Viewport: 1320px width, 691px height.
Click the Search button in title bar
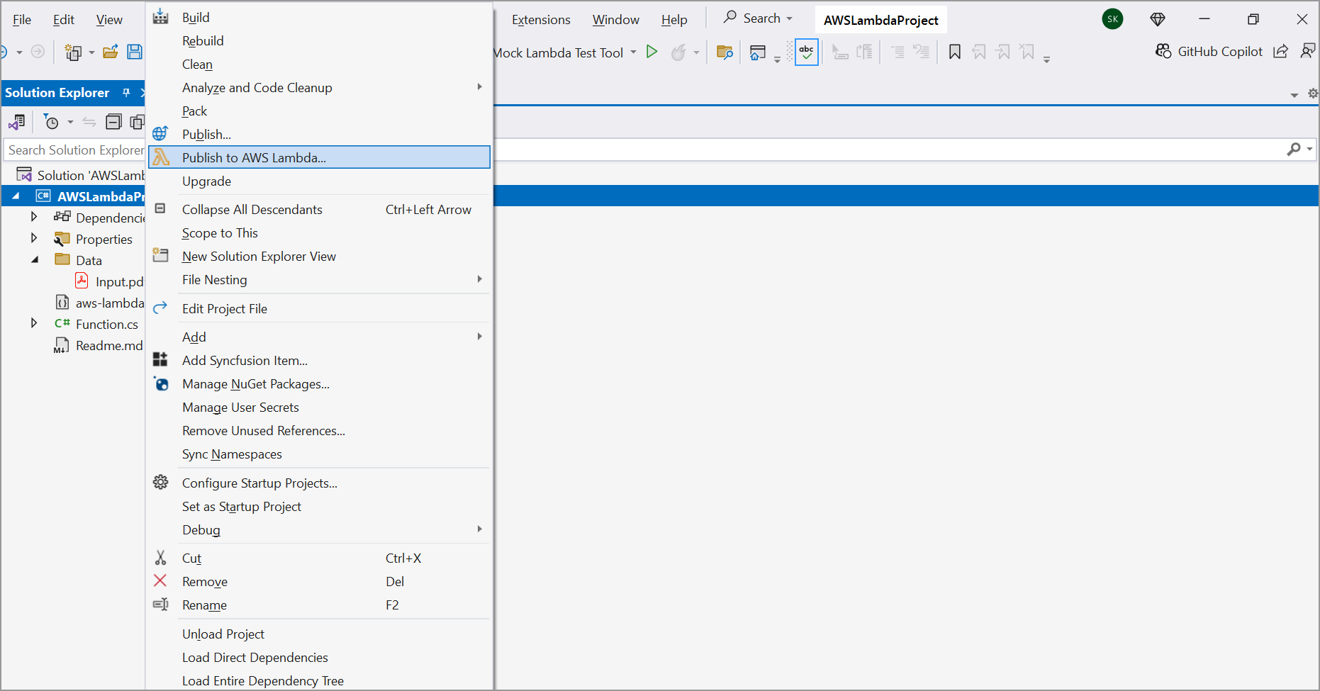(758, 18)
